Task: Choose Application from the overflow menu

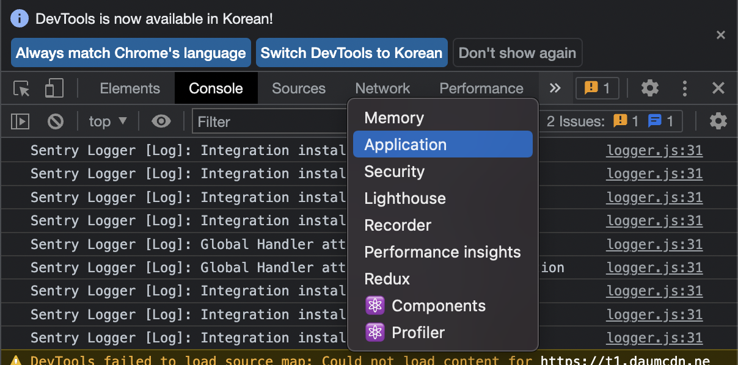Action: pyautogui.click(x=443, y=145)
